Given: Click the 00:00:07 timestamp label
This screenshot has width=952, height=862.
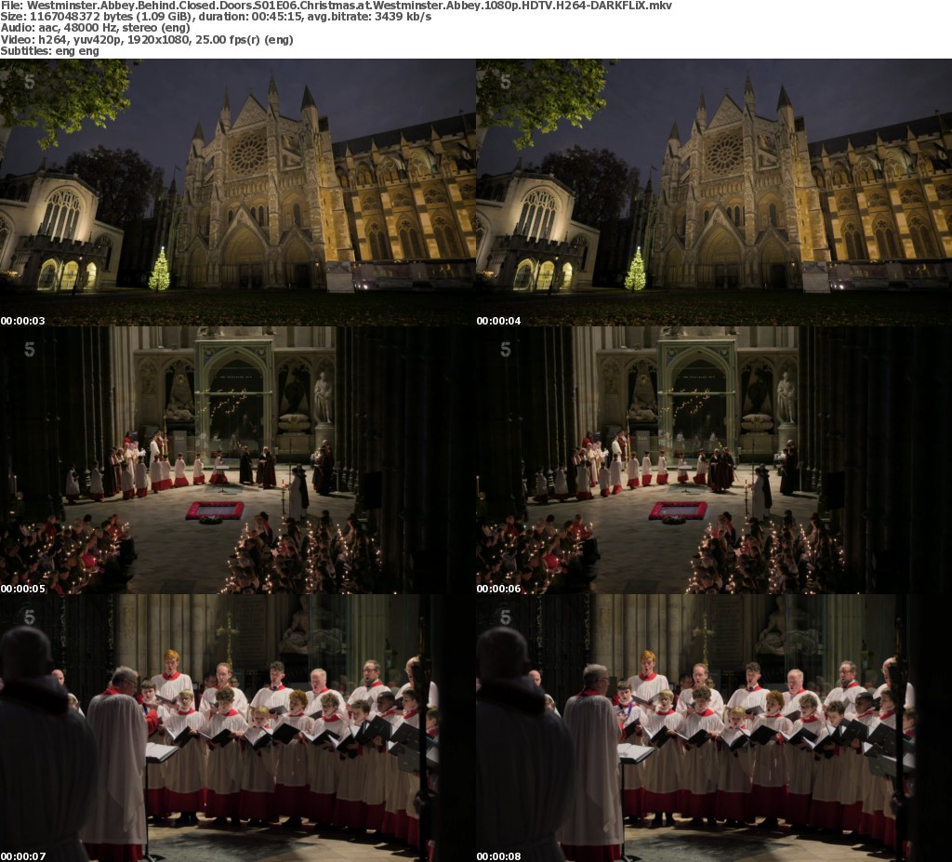Looking at the screenshot, I should [x=22, y=855].
